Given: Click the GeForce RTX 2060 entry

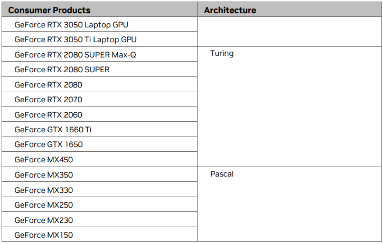Looking at the screenshot, I should pyautogui.click(x=49, y=115).
